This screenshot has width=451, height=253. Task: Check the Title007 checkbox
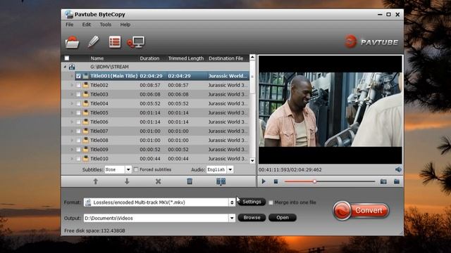pos(78,131)
